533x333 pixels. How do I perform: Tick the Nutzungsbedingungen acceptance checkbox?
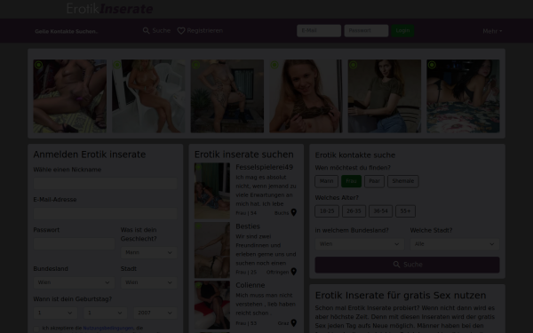36,329
